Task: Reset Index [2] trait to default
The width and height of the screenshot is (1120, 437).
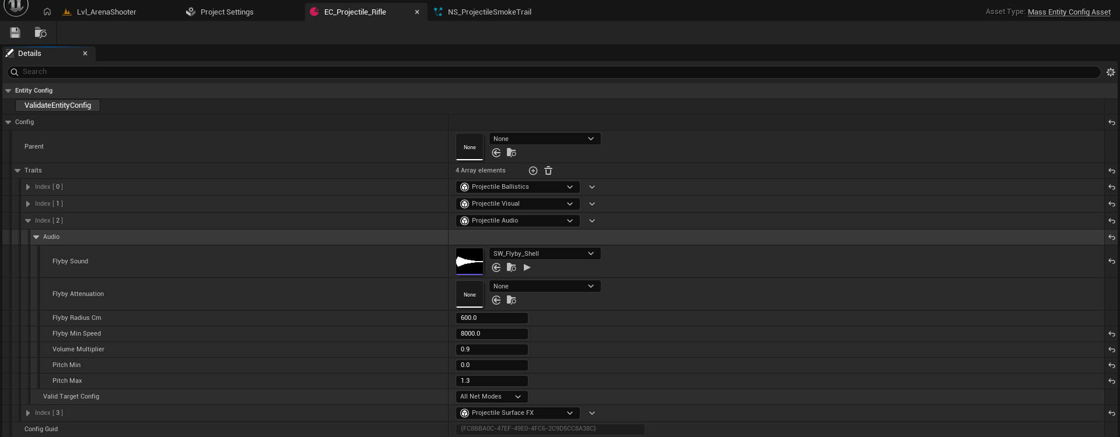Action: (1112, 221)
